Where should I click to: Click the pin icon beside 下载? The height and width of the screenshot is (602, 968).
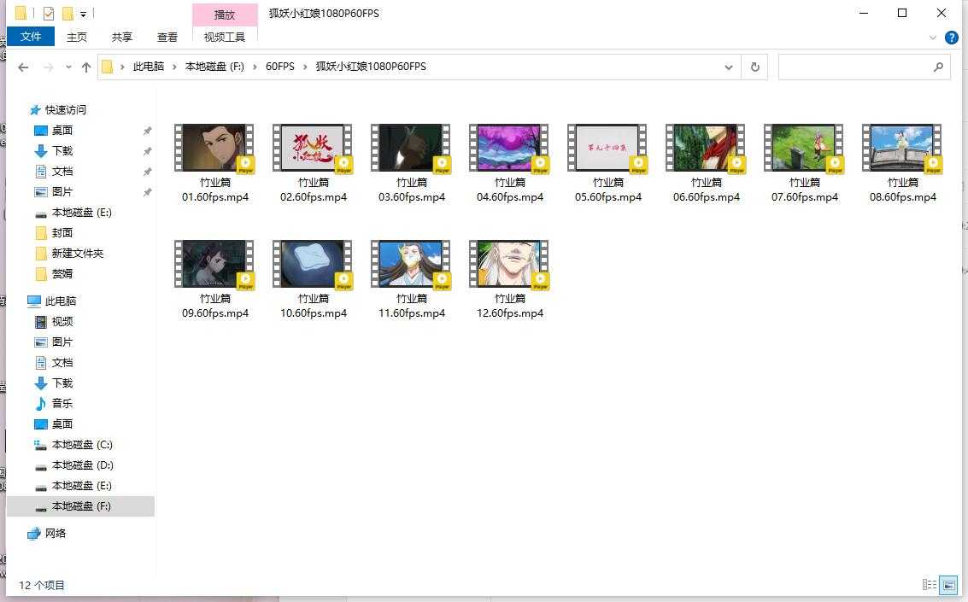(x=147, y=151)
